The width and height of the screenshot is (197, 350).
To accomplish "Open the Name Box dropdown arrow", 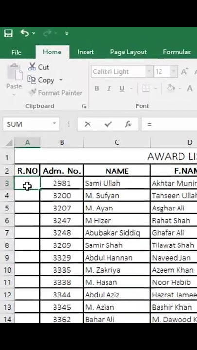I will [x=54, y=123].
